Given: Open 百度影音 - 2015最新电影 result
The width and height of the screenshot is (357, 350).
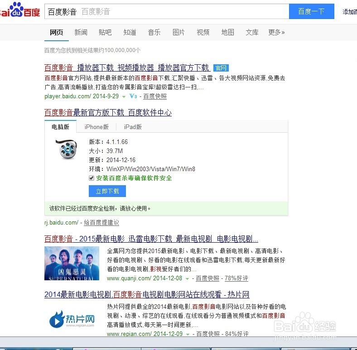Looking at the screenshot, I should pos(151,239).
